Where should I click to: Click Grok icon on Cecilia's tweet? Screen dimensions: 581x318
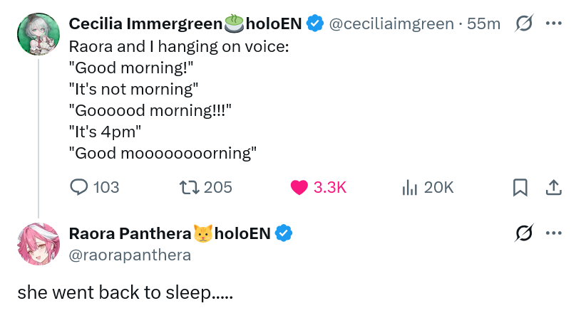tap(523, 24)
